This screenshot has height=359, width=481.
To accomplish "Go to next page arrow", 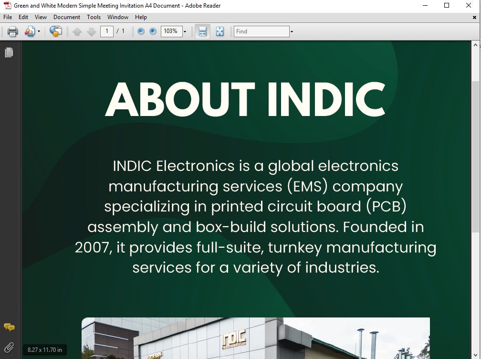I will pos(91,32).
